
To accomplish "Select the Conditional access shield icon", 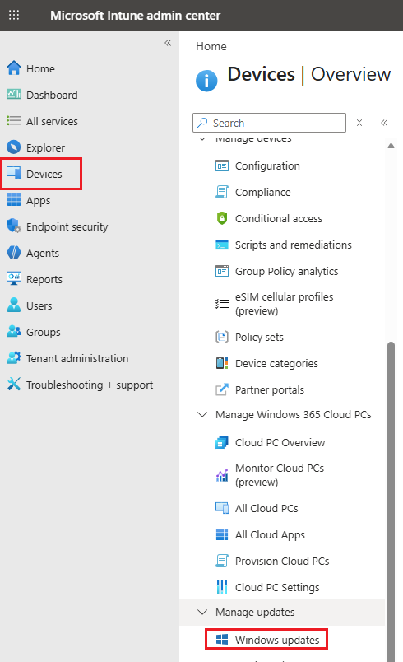I will pos(222,218).
